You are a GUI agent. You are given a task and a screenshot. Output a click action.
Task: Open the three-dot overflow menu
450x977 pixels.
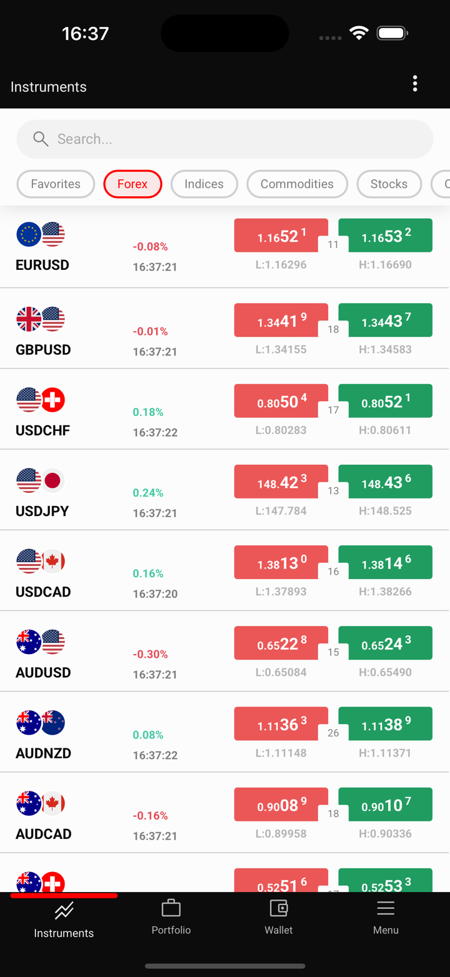(x=415, y=84)
